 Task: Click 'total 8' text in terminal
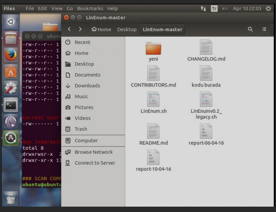click(33, 148)
